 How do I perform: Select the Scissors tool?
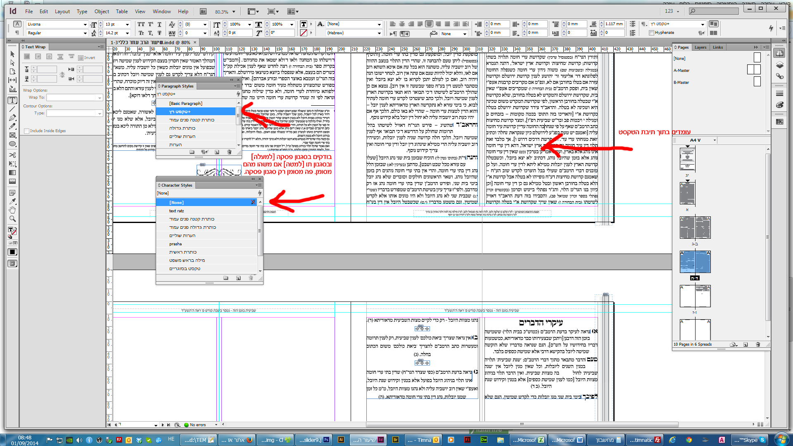(x=12, y=155)
